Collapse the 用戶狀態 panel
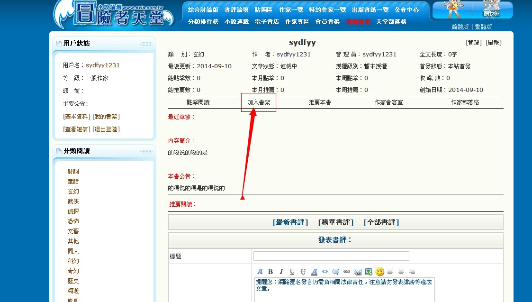Image resolution: width=532 pixels, height=302 pixels. pyautogui.click(x=146, y=43)
